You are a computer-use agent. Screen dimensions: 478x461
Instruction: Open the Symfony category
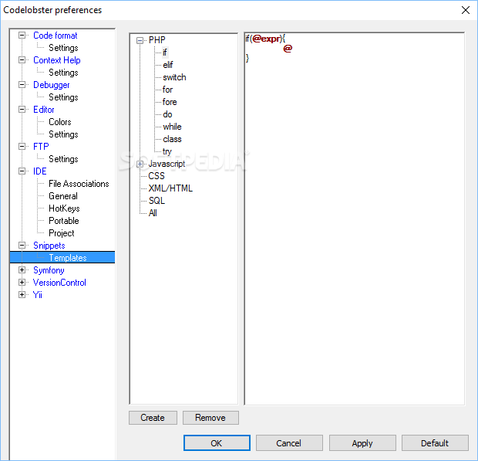click(x=49, y=270)
